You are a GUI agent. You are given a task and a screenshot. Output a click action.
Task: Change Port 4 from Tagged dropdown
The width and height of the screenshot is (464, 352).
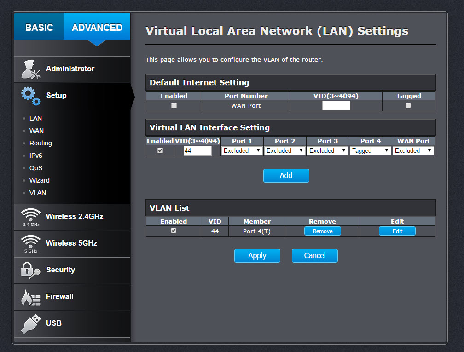click(x=370, y=150)
